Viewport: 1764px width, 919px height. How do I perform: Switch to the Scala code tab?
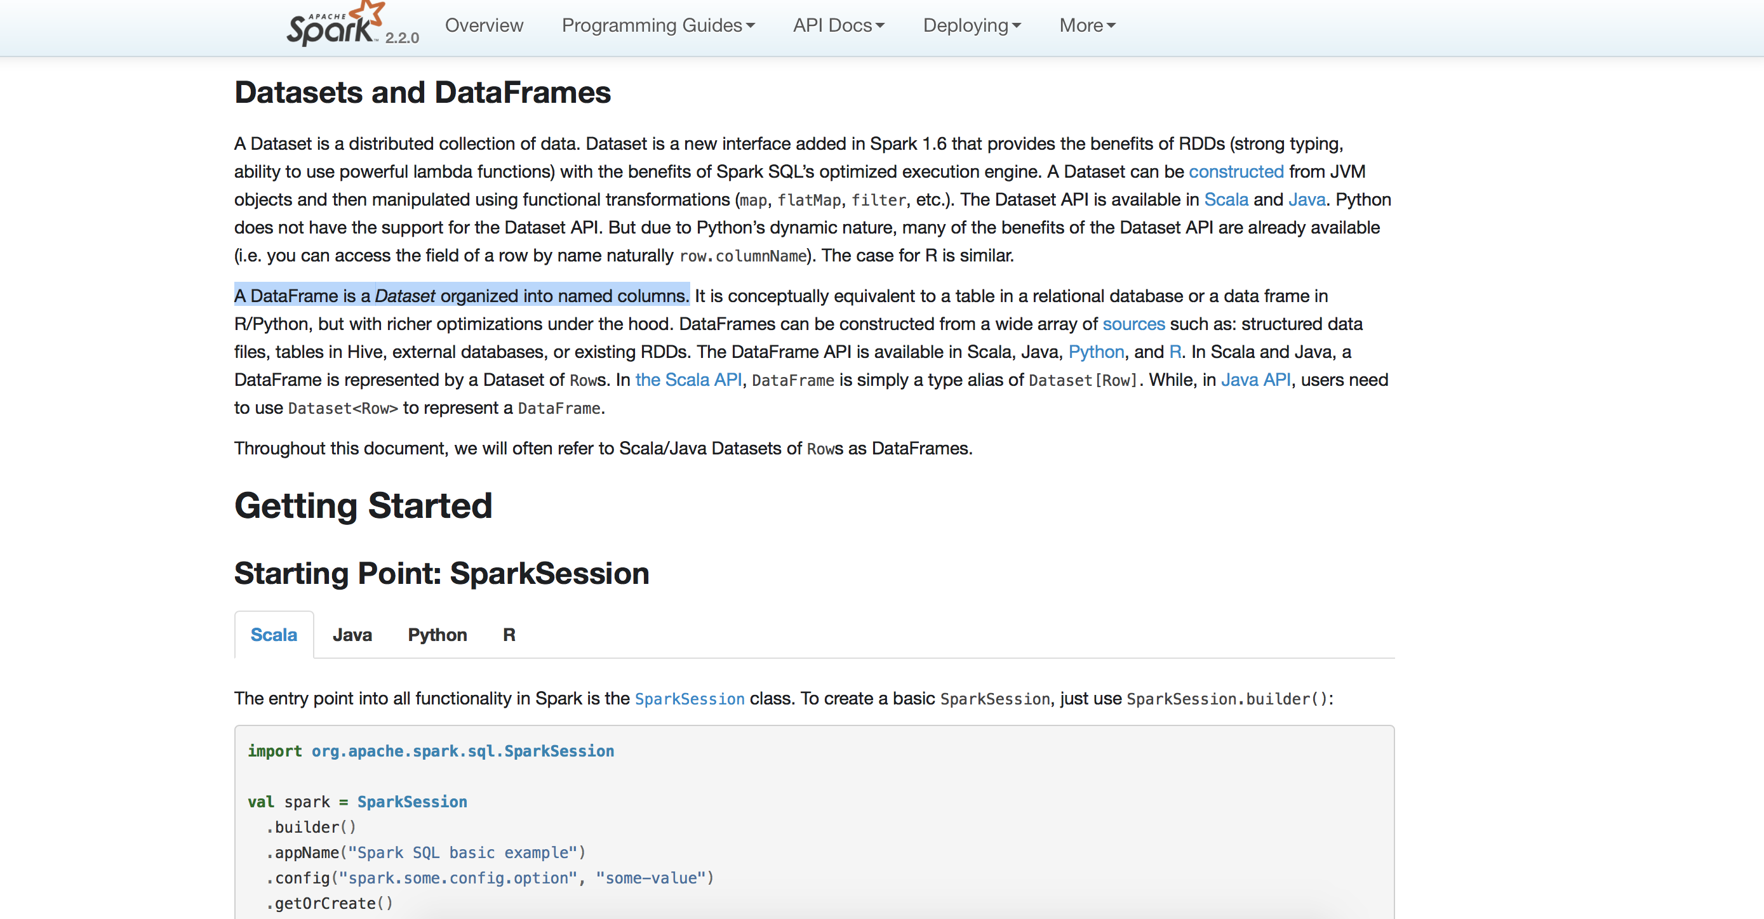[x=274, y=635]
